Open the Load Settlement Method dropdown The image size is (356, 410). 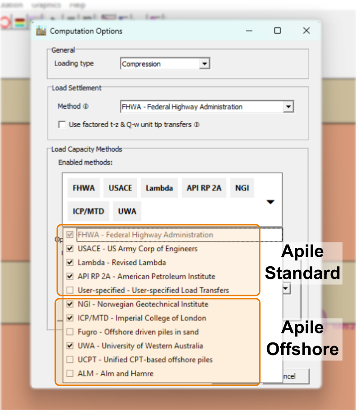point(288,107)
